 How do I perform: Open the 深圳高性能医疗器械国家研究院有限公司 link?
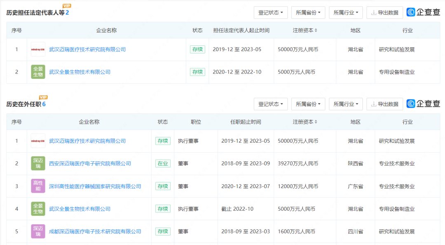coord(95,186)
